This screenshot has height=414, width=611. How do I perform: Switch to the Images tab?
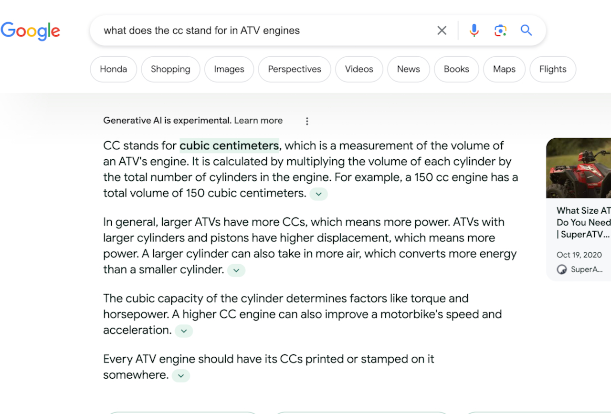229,69
